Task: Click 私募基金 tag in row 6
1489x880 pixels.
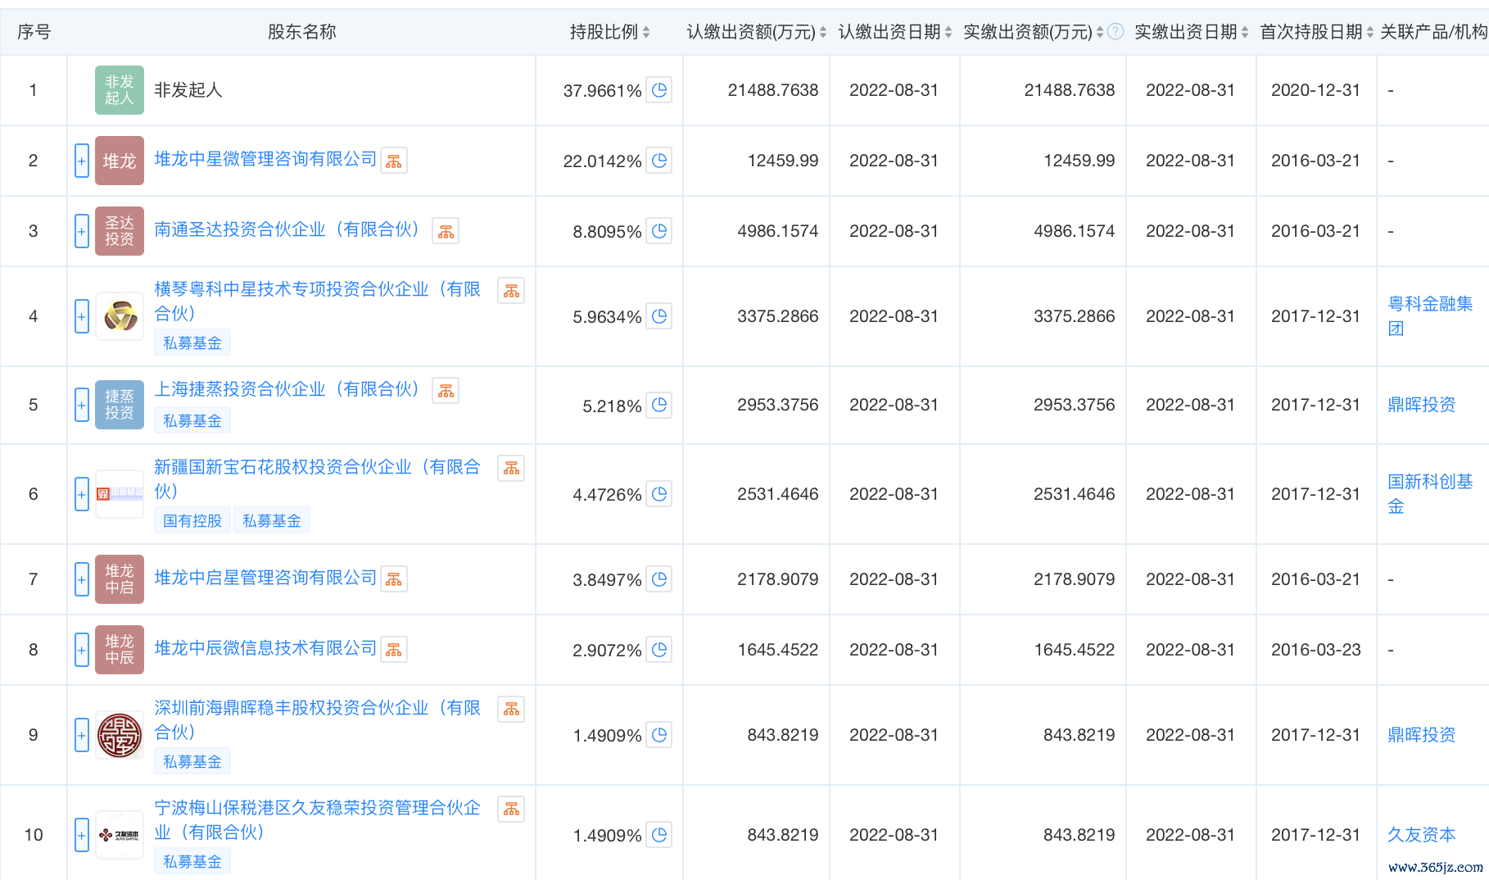Action: click(x=272, y=521)
